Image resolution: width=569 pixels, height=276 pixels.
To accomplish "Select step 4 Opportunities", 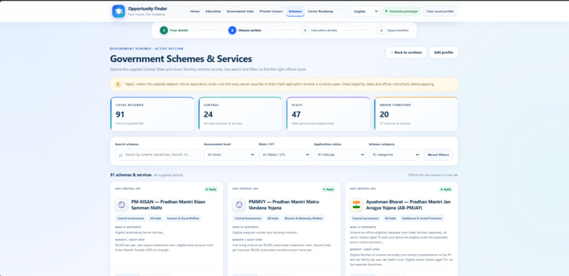I will (393, 30).
